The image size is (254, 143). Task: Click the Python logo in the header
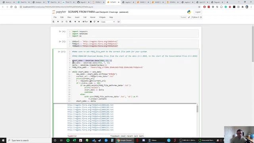189,12
